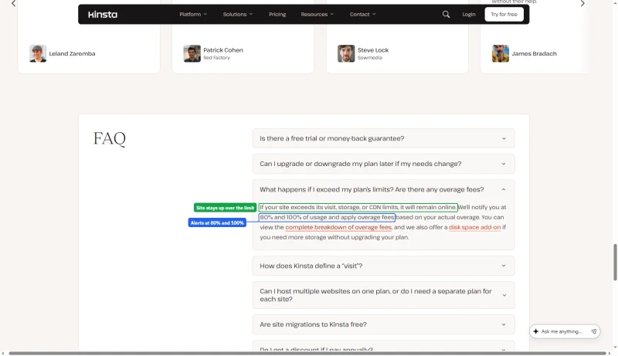This screenshot has width=618, height=356.
Task: Open the Kinsta logo home link
Action: (103, 15)
